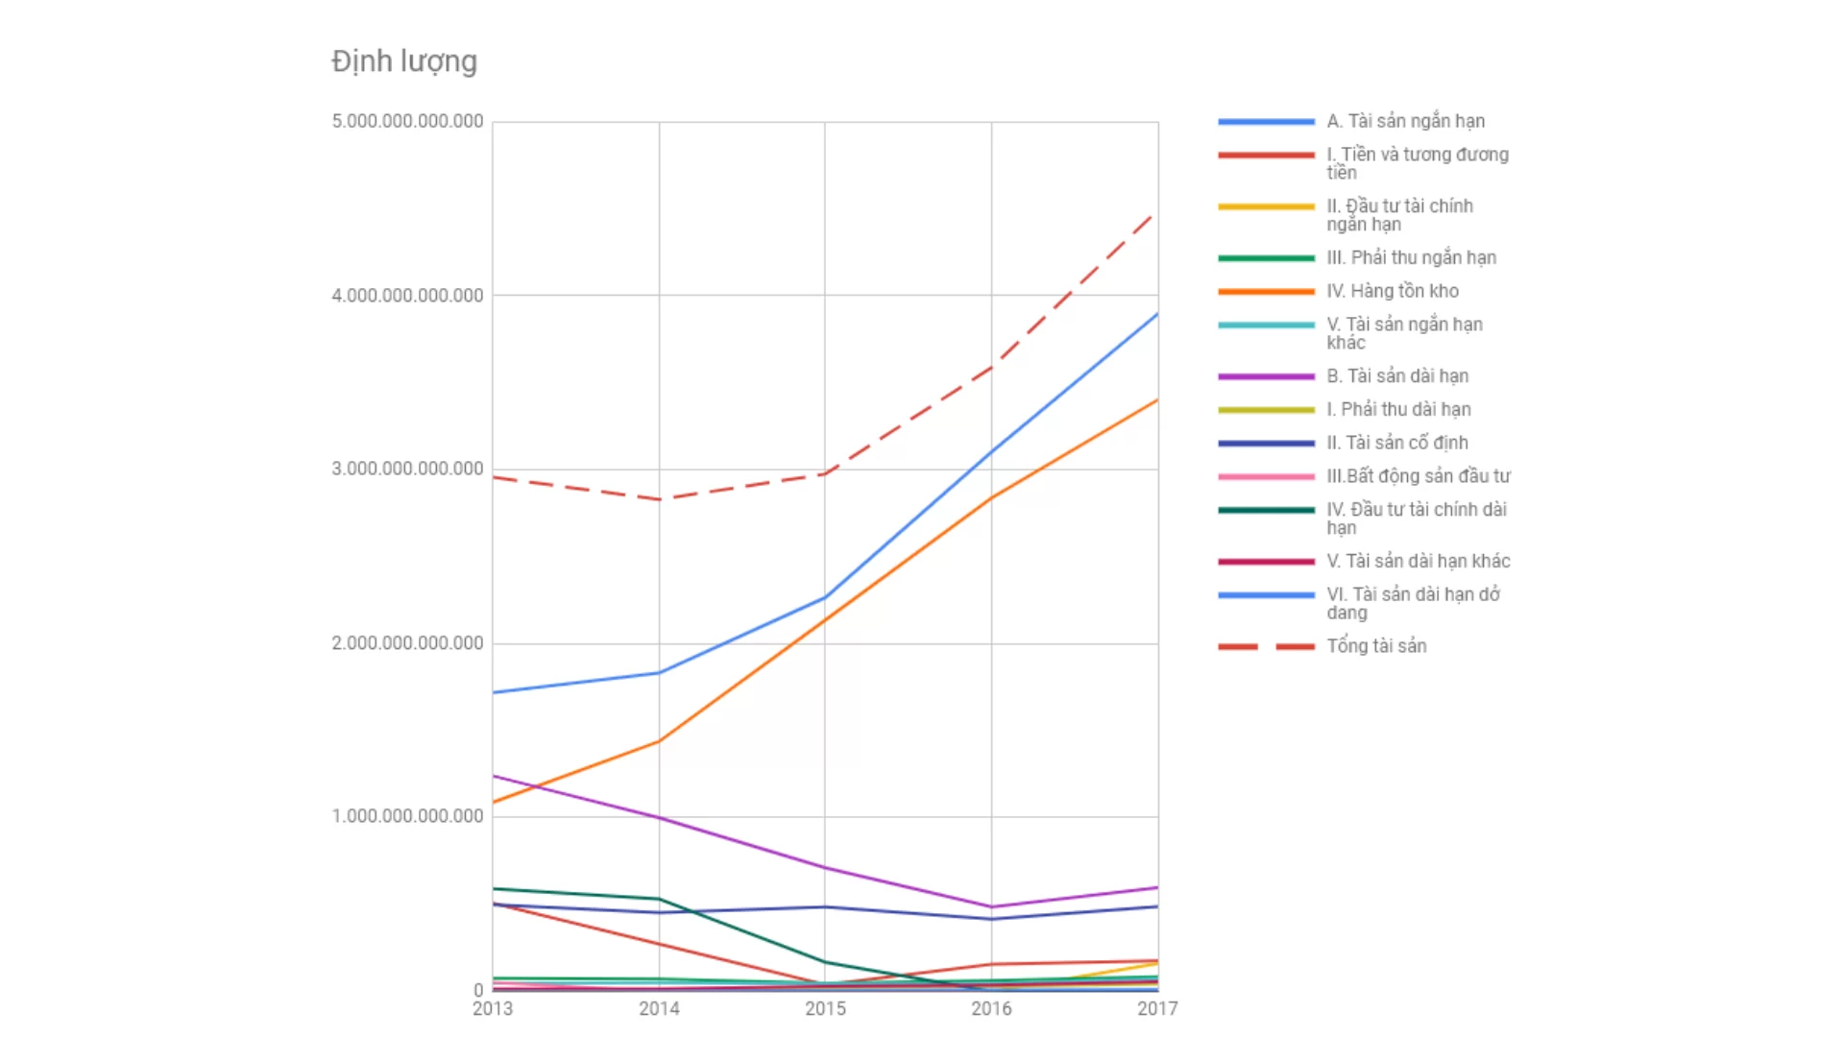Image resolution: width=1844 pixels, height=1037 pixels.
Task: Click legend label "I. Tiền và tương đương tiền"
Action: click(x=1417, y=163)
